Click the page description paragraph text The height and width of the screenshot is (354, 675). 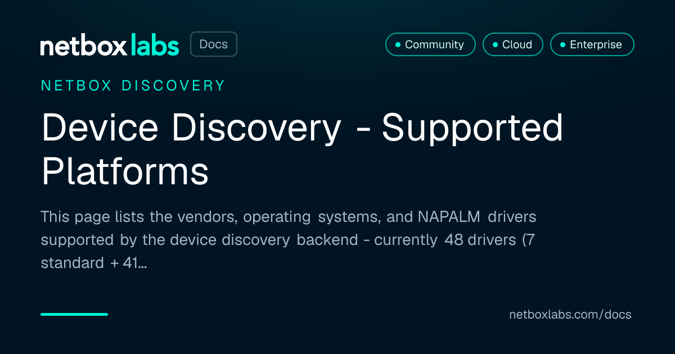289,239
